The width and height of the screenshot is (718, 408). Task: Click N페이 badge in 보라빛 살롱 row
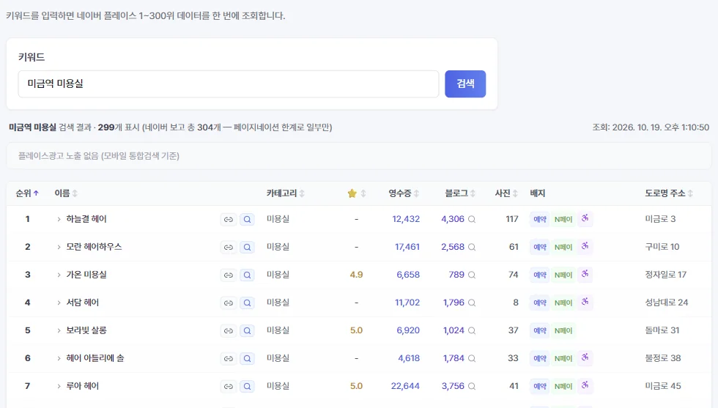point(563,330)
